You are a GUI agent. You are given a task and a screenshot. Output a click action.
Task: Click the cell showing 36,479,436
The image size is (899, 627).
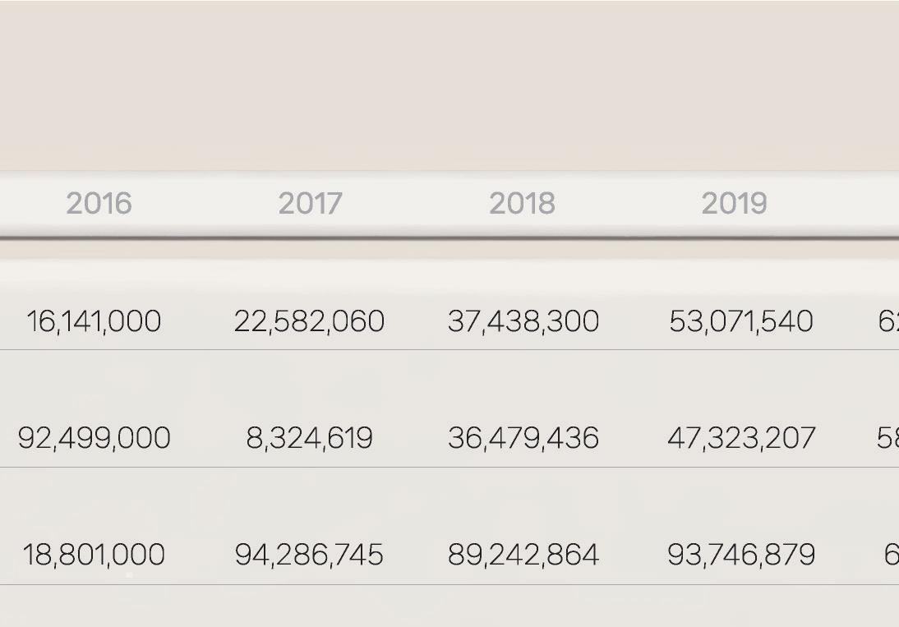pos(523,438)
